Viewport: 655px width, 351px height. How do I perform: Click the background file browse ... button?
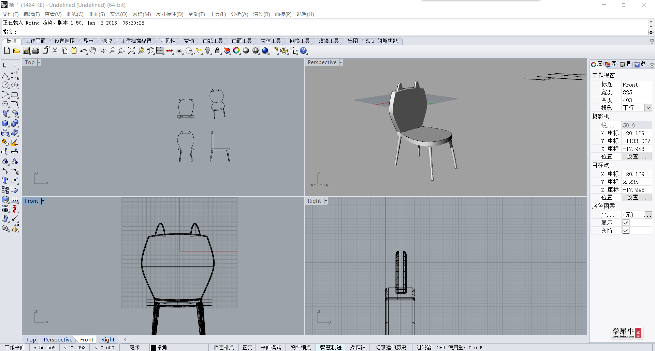coord(648,215)
